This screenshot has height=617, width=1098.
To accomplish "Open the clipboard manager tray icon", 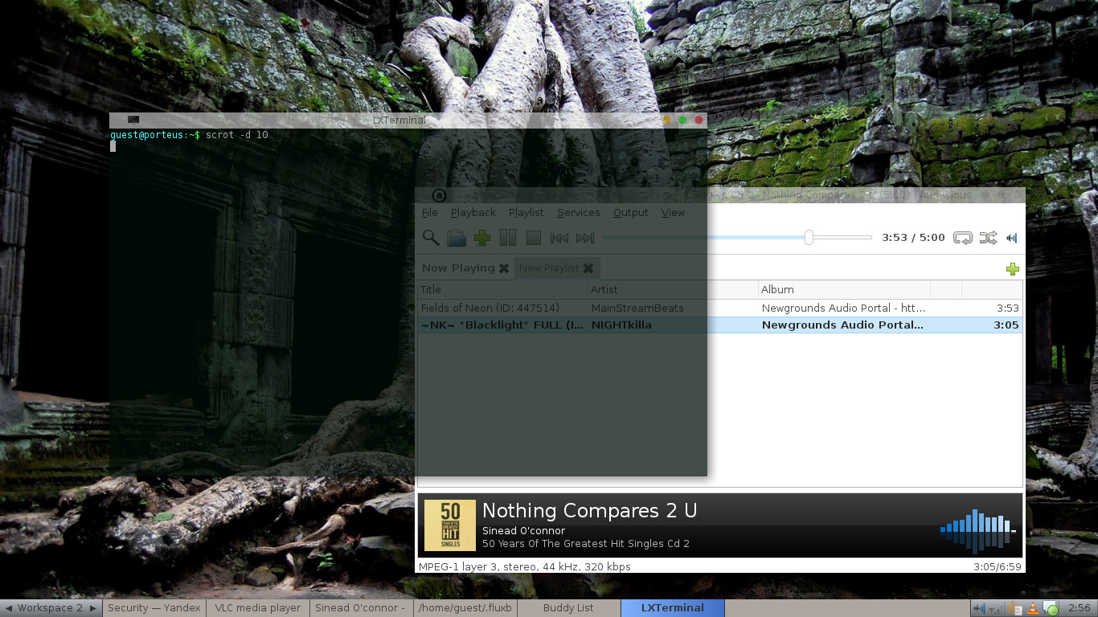I will click(1015, 608).
